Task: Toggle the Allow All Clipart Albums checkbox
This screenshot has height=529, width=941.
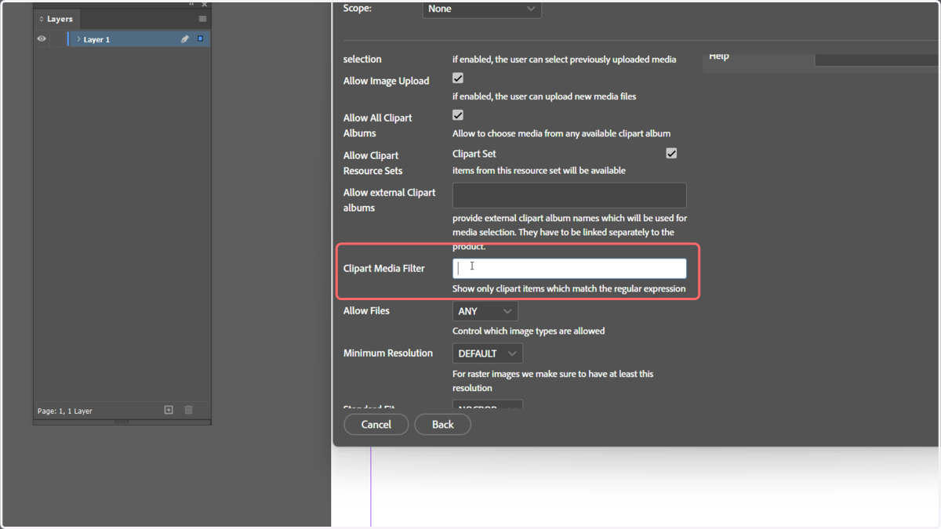Action: tap(458, 115)
